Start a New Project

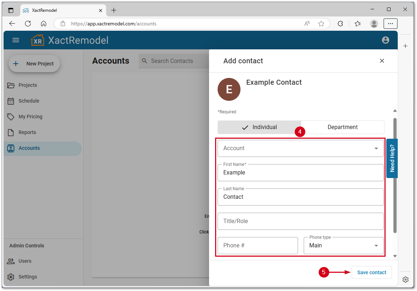[34, 64]
